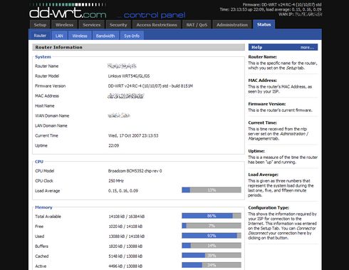Screen dimensions: 349x270
Task: Click the Uptime value 22:09
Action: point(114,145)
